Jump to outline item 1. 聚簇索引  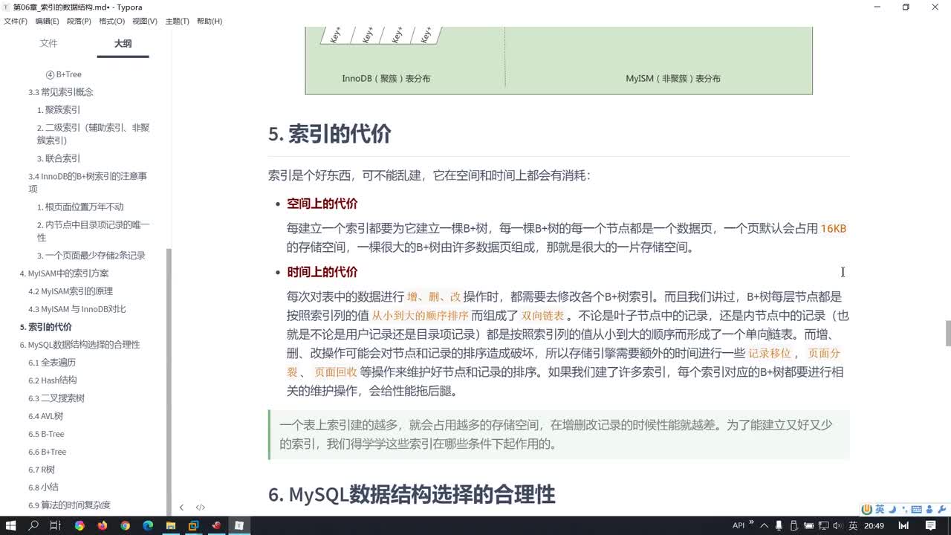tap(59, 110)
